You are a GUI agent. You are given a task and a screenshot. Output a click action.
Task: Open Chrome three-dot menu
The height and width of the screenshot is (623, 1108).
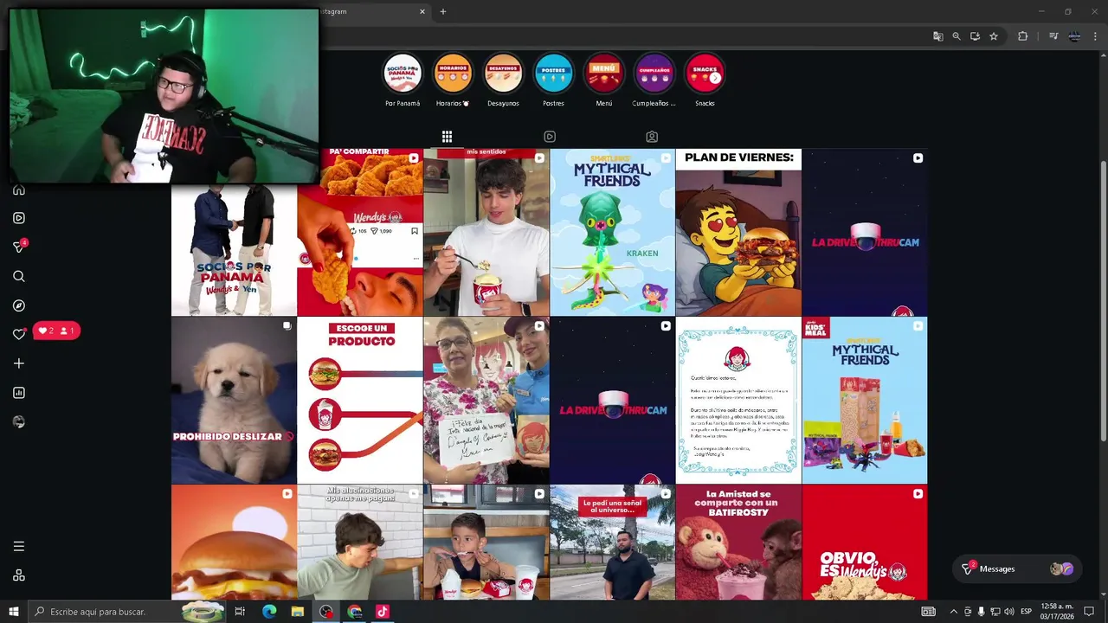1096,36
